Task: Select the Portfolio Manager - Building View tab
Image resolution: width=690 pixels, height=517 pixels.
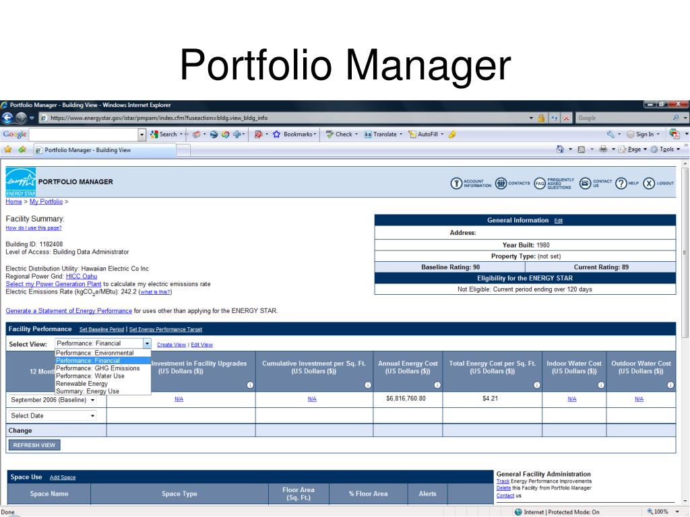Action: click(x=105, y=150)
